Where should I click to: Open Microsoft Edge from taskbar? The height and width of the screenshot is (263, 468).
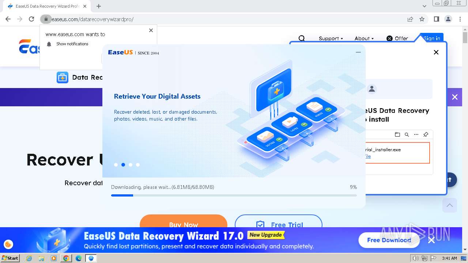[x=79, y=258]
